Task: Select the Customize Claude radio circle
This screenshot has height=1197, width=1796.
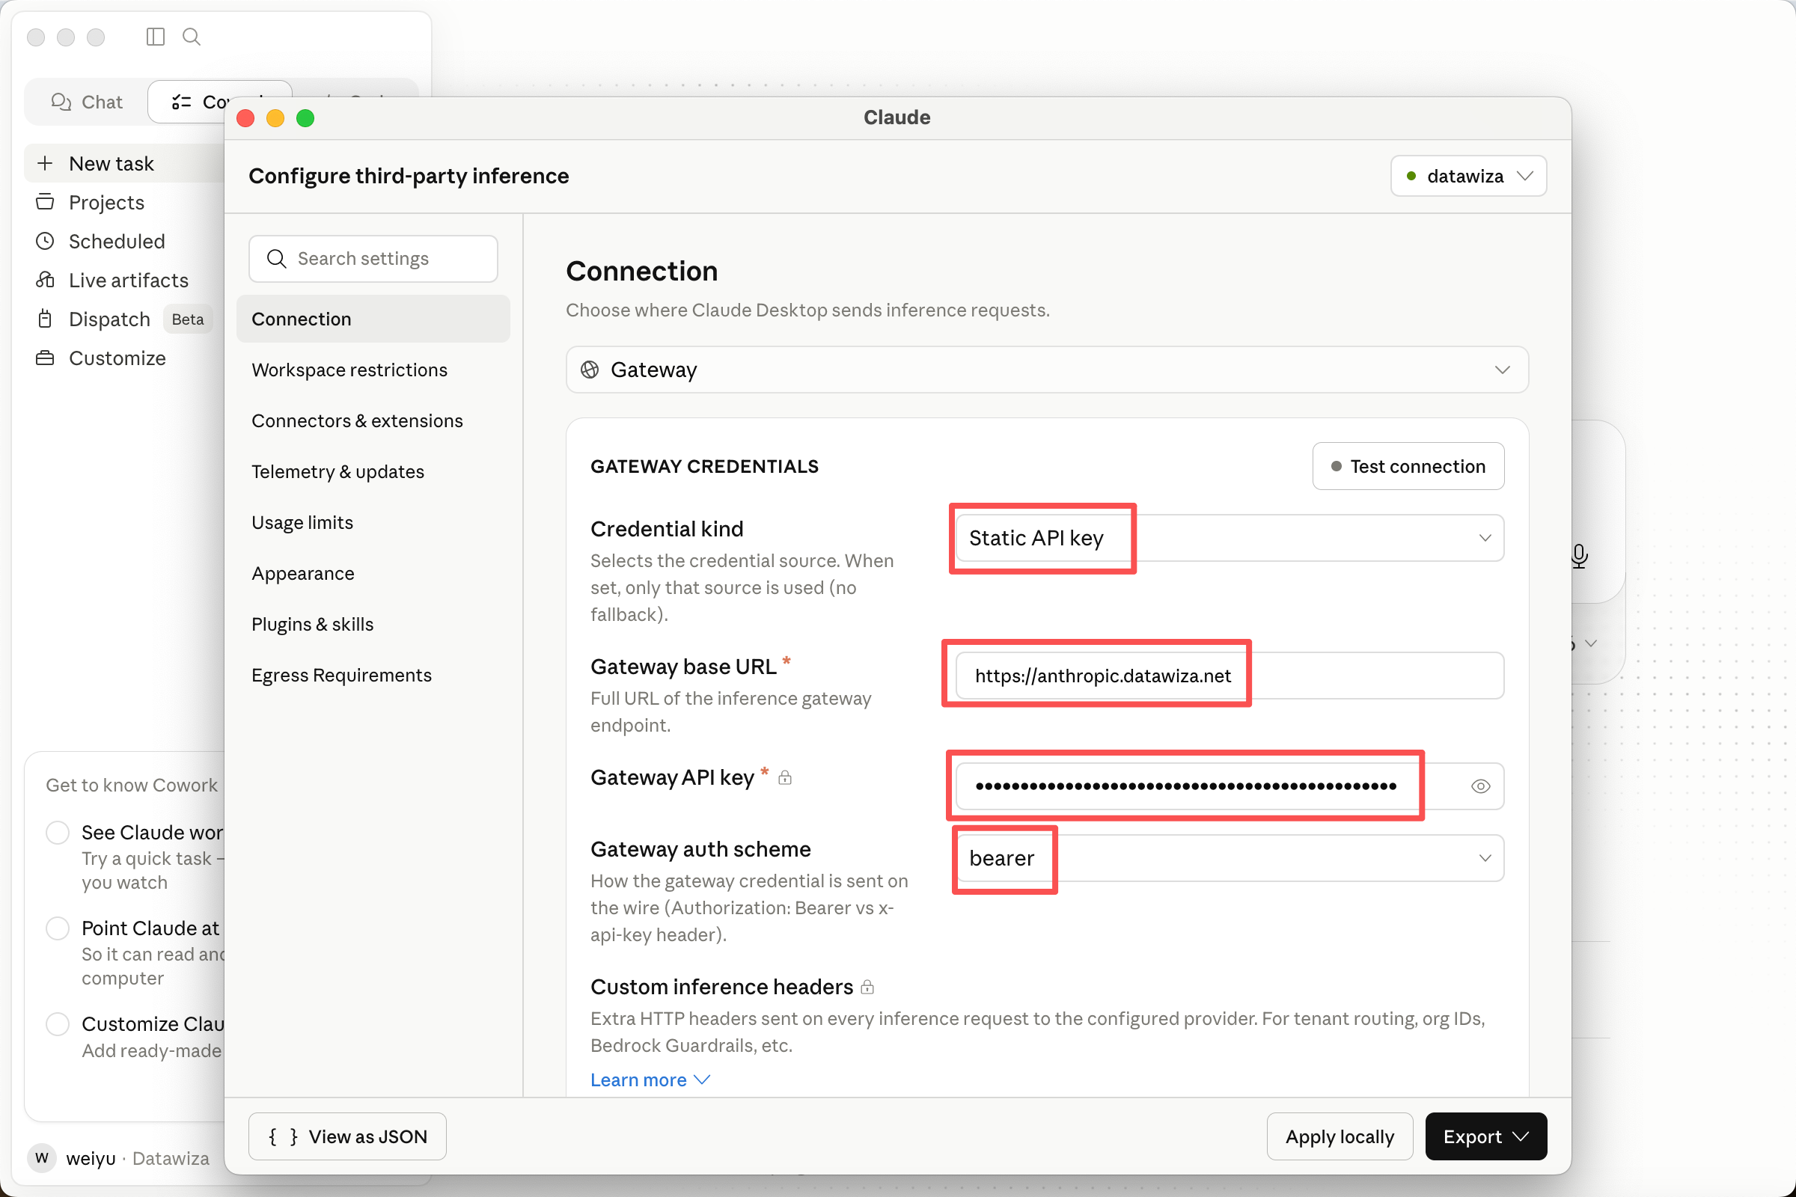Action: pos(58,1024)
